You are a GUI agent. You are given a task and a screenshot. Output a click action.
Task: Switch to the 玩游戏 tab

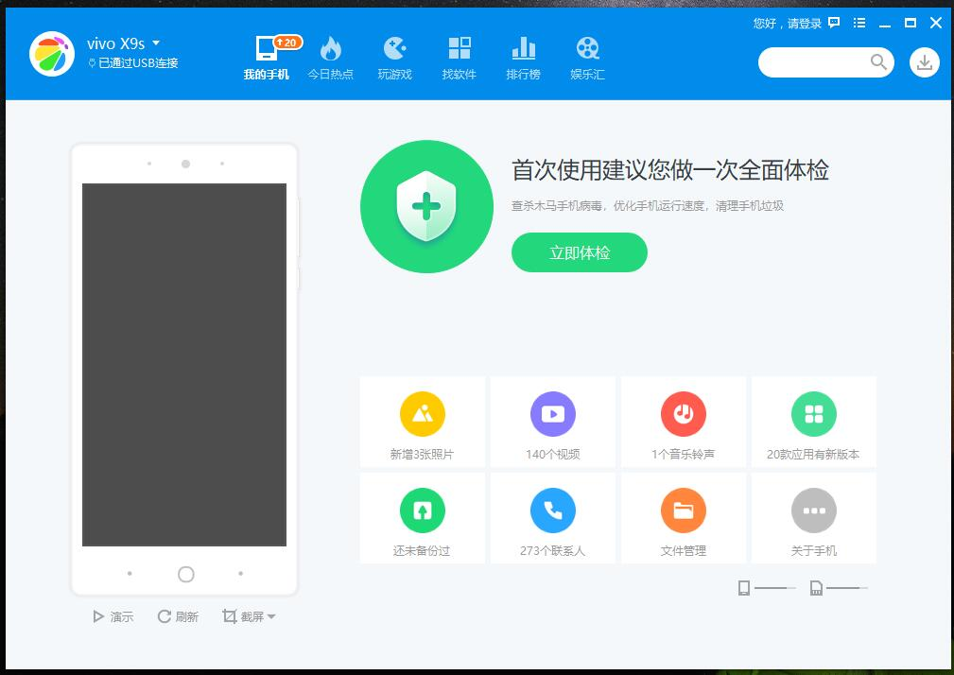pos(395,59)
